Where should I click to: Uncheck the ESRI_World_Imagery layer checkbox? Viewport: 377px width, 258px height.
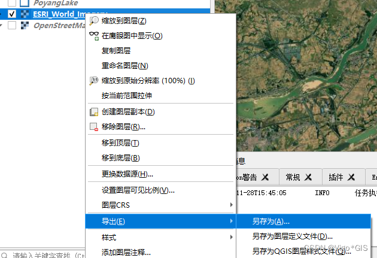[12, 14]
